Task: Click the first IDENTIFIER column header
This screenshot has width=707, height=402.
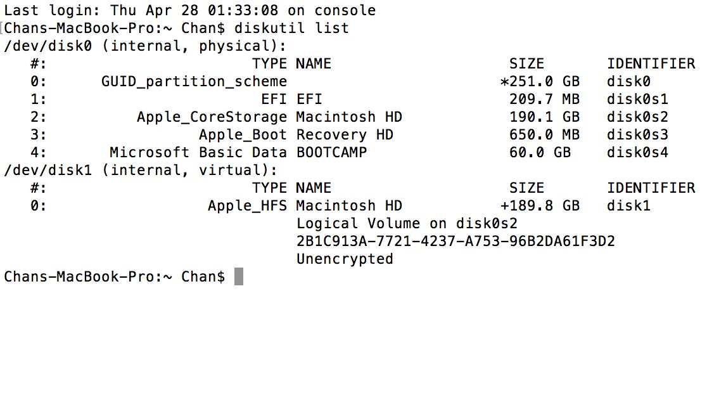Action: (651, 64)
